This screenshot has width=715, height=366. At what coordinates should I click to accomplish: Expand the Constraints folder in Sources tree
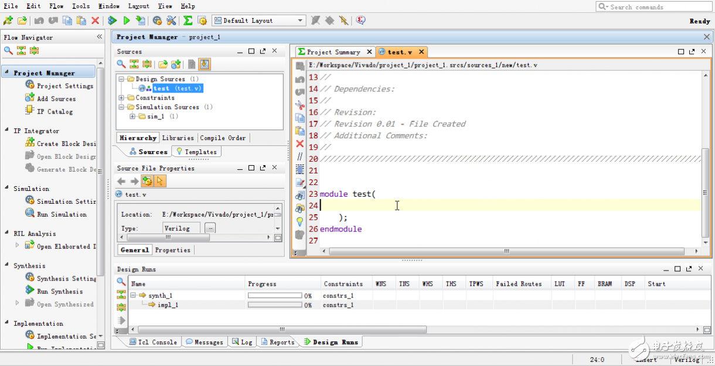pyautogui.click(x=121, y=98)
